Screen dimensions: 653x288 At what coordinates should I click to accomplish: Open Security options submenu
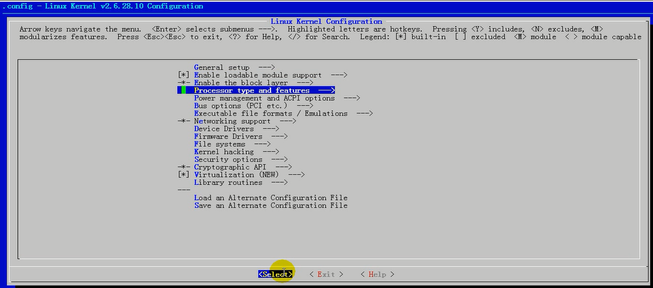tap(241, 160)
